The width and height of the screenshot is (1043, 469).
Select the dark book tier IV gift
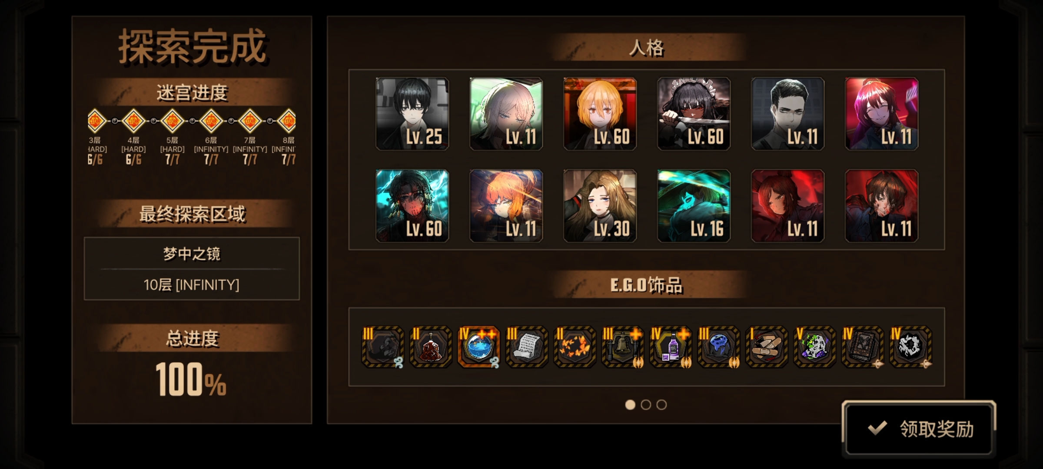pos(863,347)
